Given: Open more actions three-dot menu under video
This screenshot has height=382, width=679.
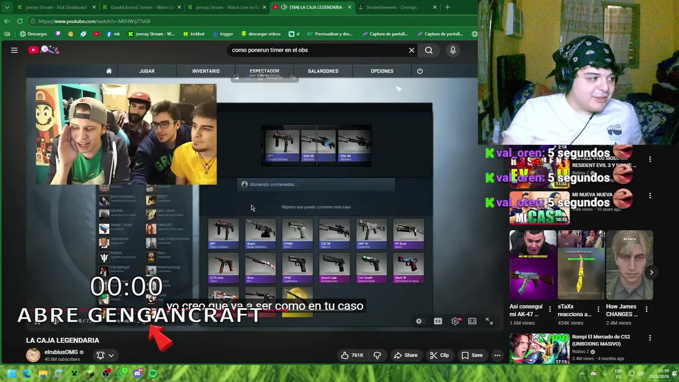Looking at the screenshot, I should click(x=498, y=355).
